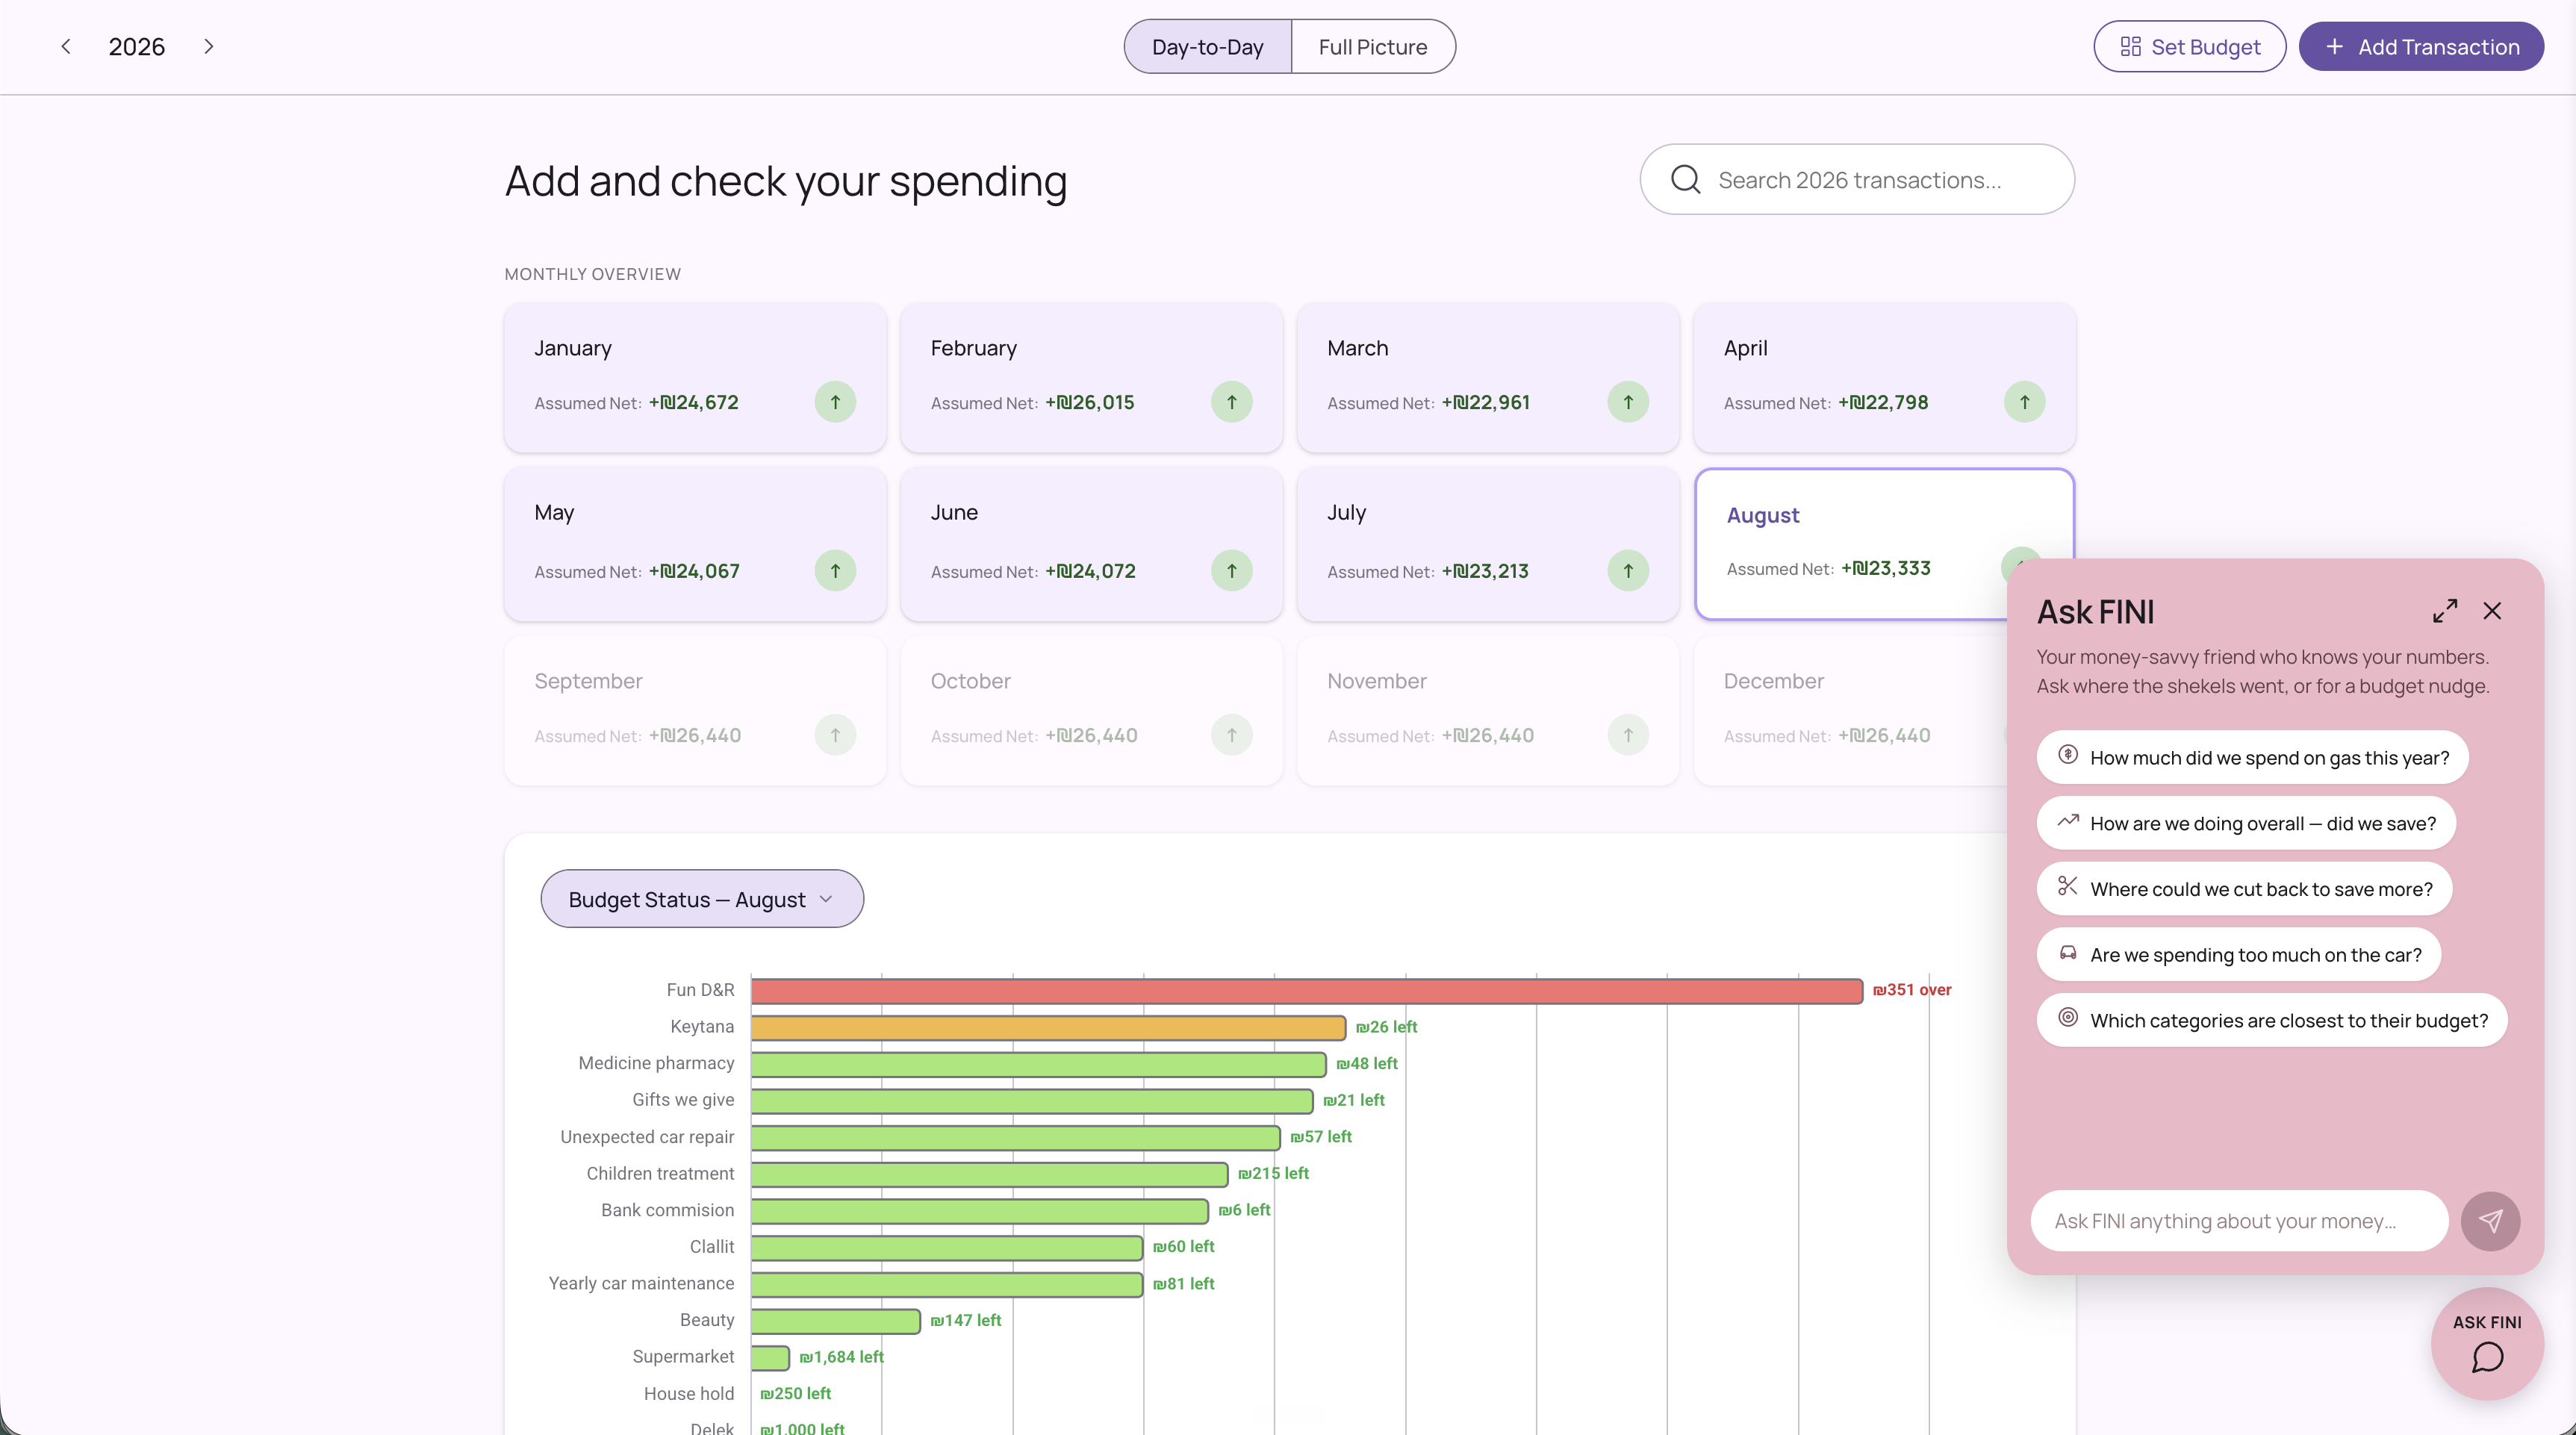Close the Ask FINI panel
Image resolution: width=2576 pixels, height=1435 pixels.
(2492, 611)
